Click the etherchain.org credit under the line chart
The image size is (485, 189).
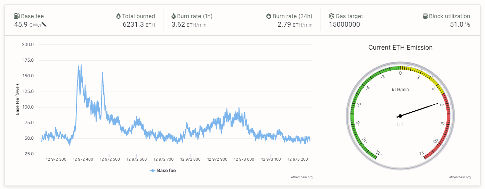[x=302, y=177]
